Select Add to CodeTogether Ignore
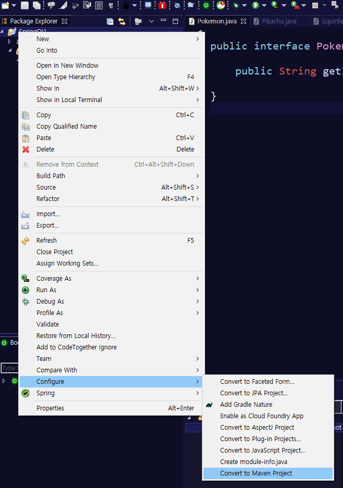343x488 pixels. tap(112, 347)
